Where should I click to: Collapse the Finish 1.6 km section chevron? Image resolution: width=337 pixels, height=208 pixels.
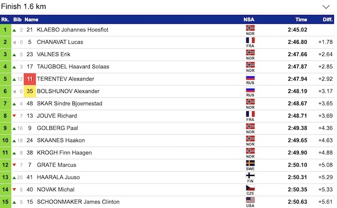pyautogui.click(x=326, y=7)
